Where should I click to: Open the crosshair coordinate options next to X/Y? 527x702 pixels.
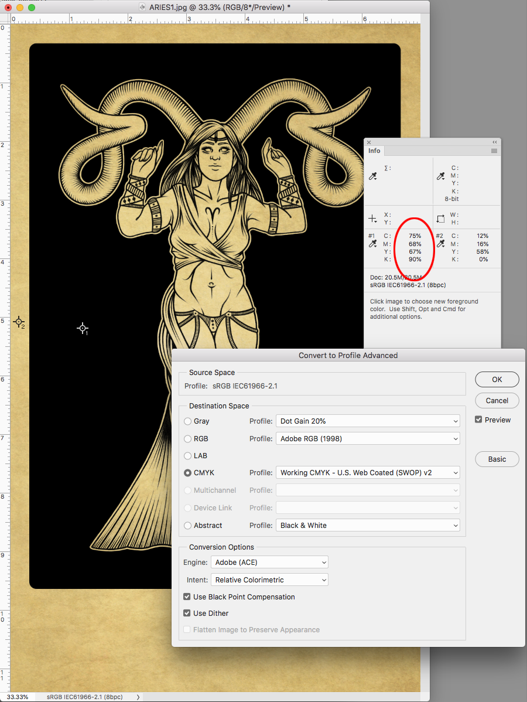click(372, 219)
